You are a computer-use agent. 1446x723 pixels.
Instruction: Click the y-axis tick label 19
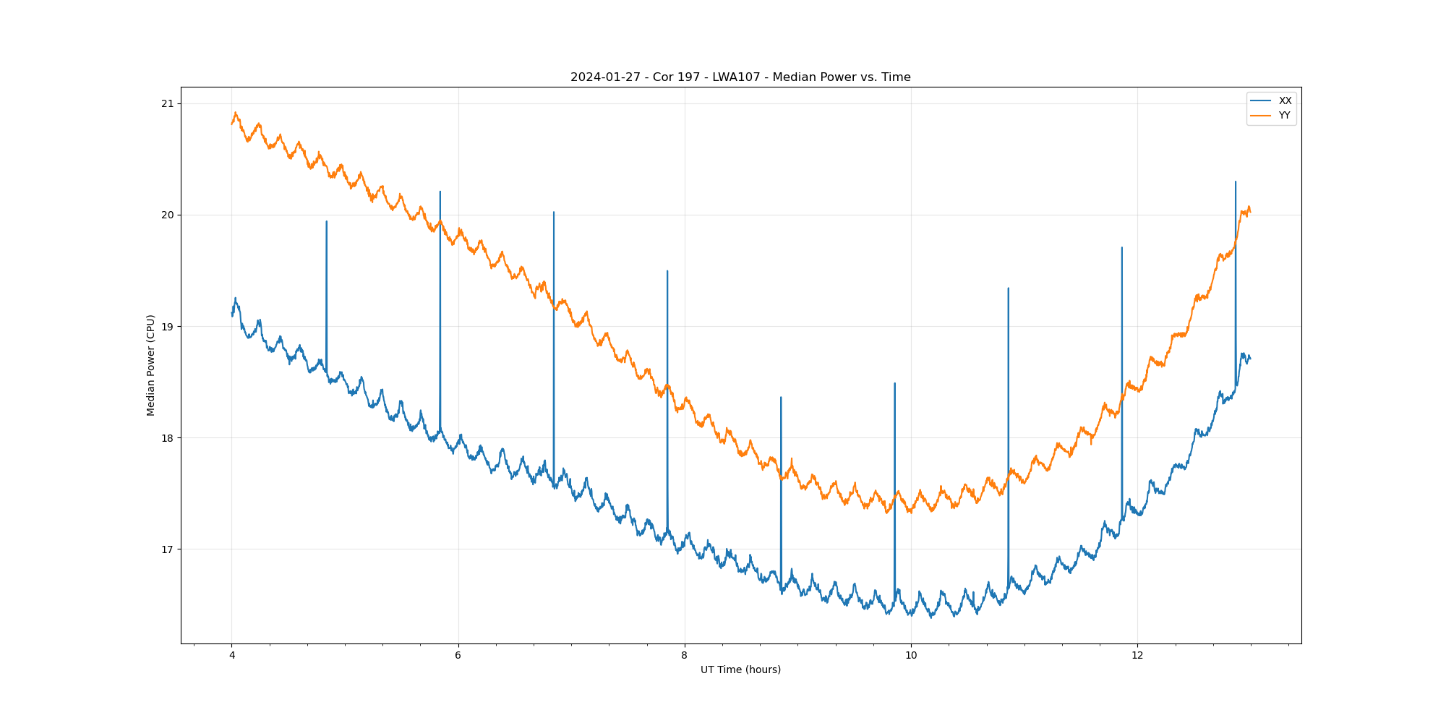(168, 327)
